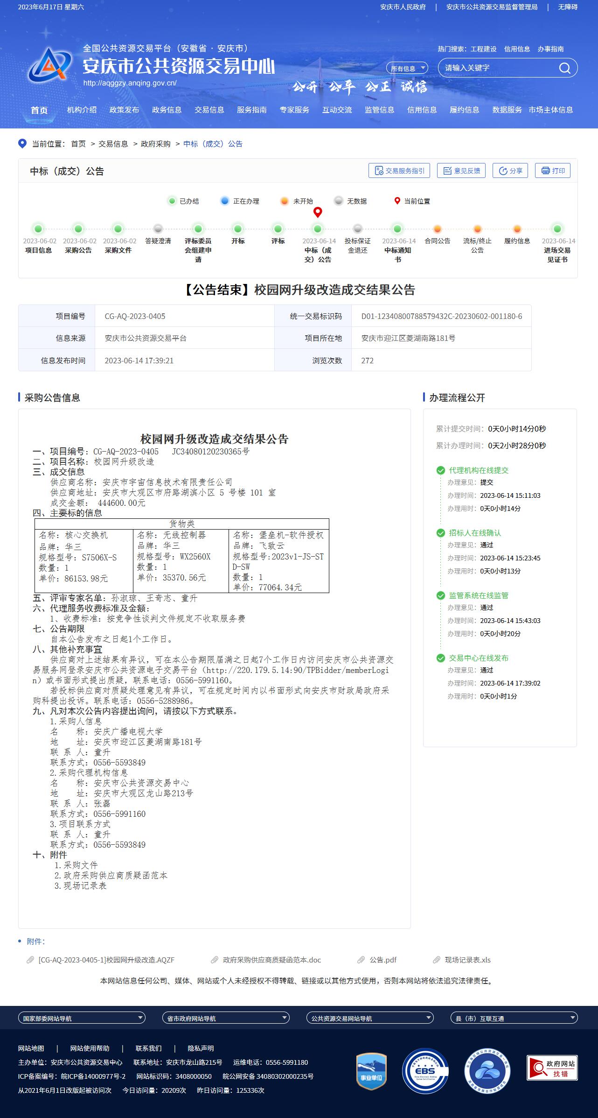Download the 现场记录表.xls attachment
The height and width of the screenshot is (1118, 598).
pos(467,960)
